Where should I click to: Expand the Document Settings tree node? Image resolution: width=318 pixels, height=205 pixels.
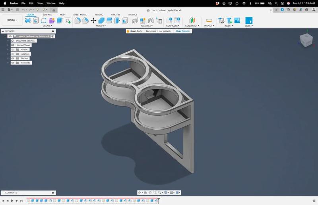coord(8,41)
